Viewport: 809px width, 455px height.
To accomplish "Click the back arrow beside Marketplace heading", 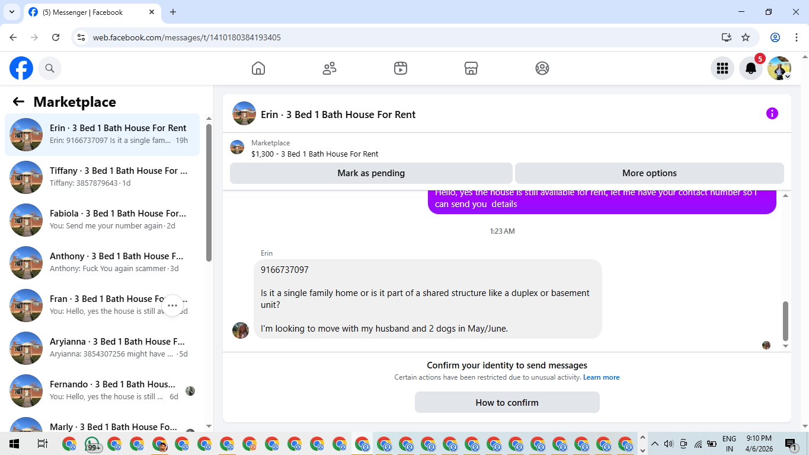I will pyautogui.click(x=18, y=101).
